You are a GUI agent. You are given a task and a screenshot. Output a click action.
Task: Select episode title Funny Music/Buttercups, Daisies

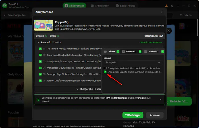click(74, 62)
